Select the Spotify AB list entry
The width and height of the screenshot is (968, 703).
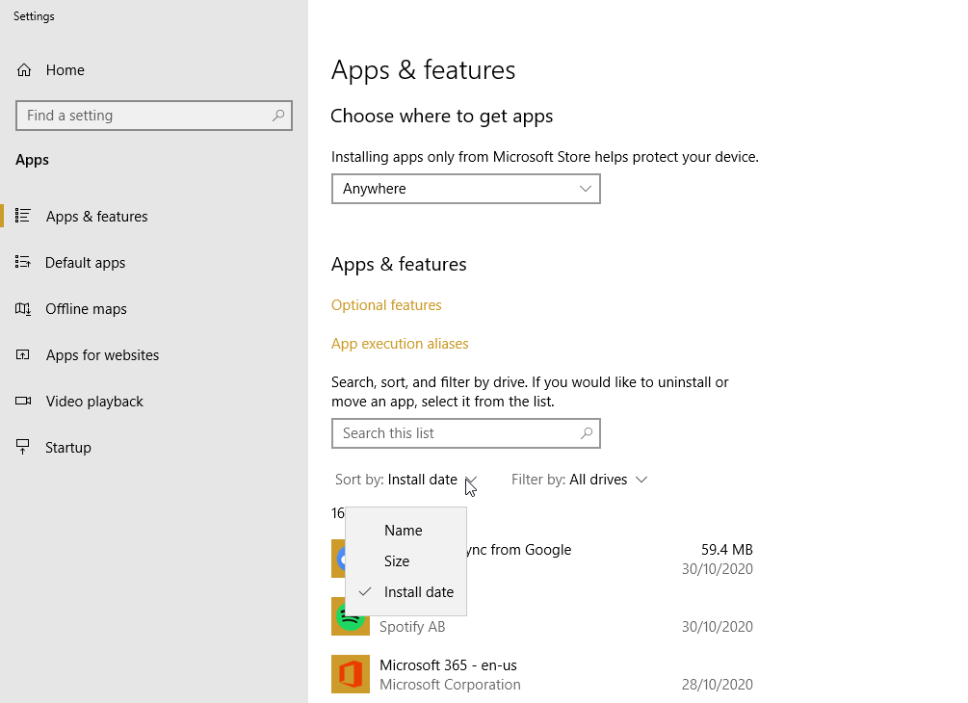pos(412,626)
